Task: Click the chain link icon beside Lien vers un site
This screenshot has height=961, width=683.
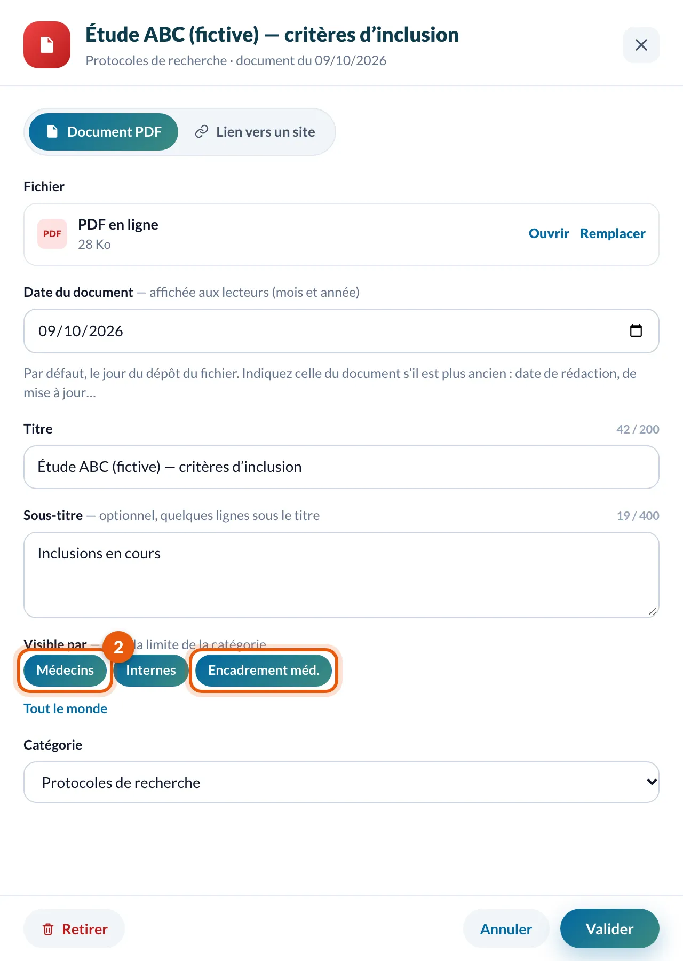Action: pos(201,132)
